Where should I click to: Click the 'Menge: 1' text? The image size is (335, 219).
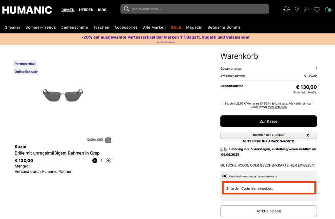pos(23,166)
